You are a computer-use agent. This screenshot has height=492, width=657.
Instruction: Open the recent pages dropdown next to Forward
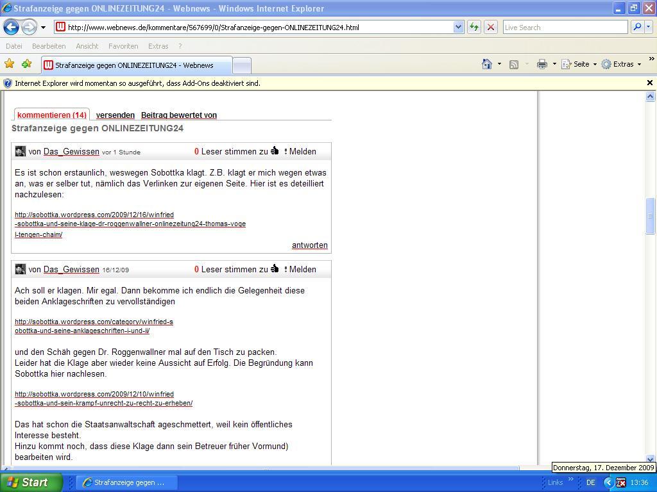pos(43,28)
